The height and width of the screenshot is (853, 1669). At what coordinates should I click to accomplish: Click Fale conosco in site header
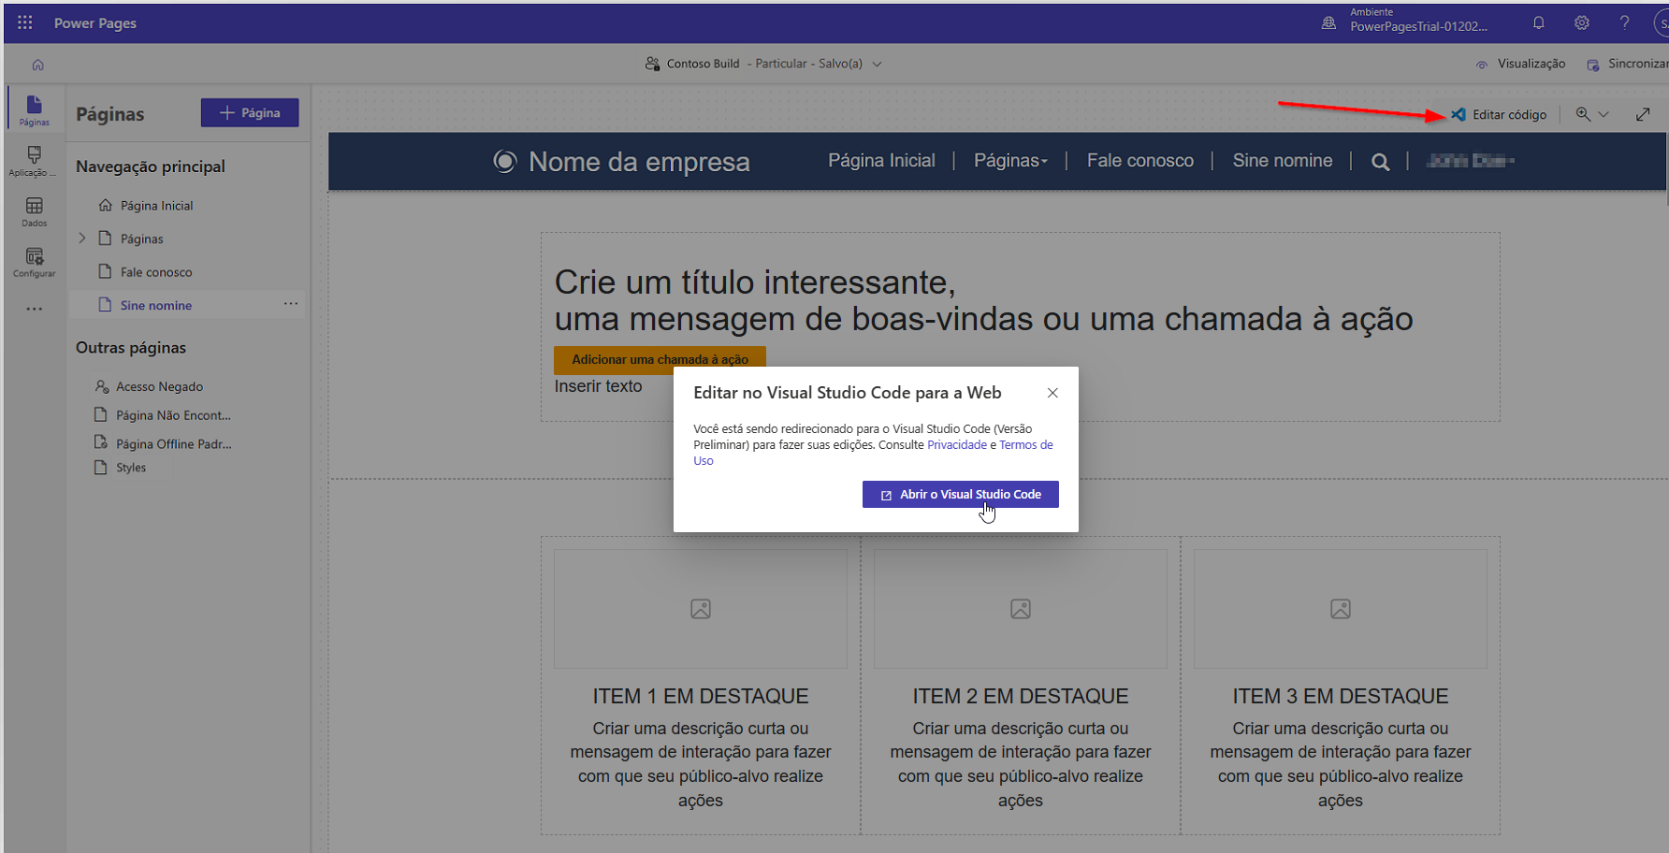pos(1139,161)
